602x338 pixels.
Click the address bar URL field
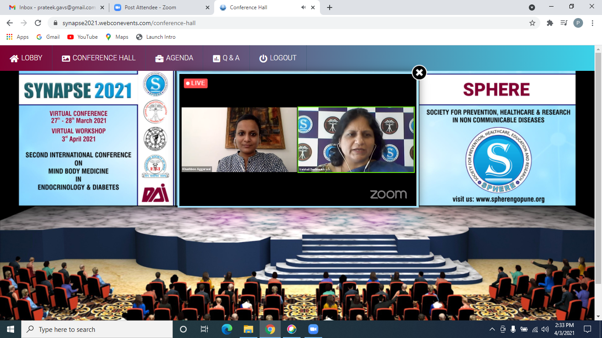tap(264, 23)
